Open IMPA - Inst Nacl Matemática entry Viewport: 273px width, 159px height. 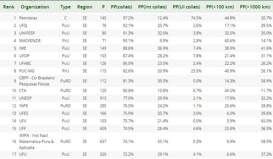(36, 141)
